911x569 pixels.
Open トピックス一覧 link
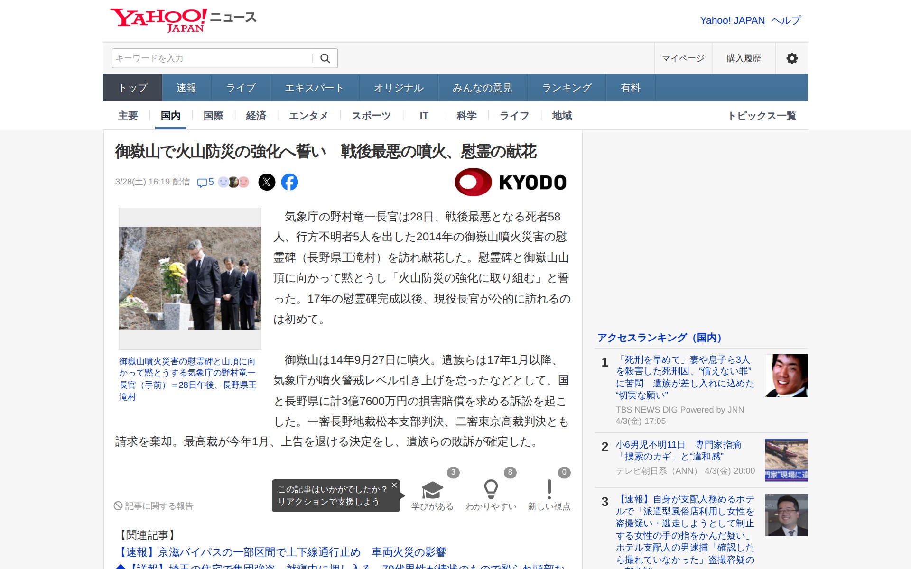[762, 116]
